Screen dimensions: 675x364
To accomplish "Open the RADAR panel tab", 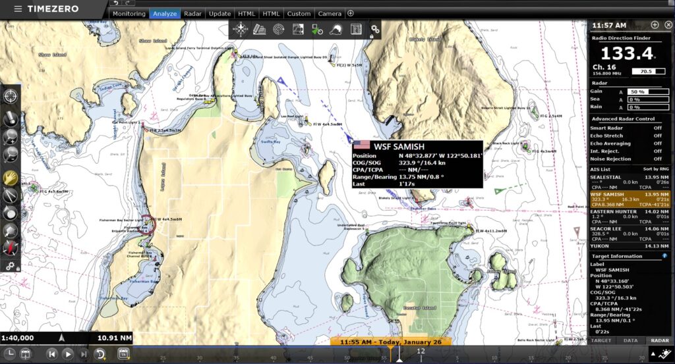I will pos(659,340).
